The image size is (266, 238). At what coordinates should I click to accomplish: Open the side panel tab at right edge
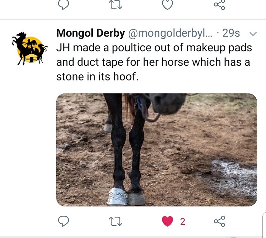[264, 225]
